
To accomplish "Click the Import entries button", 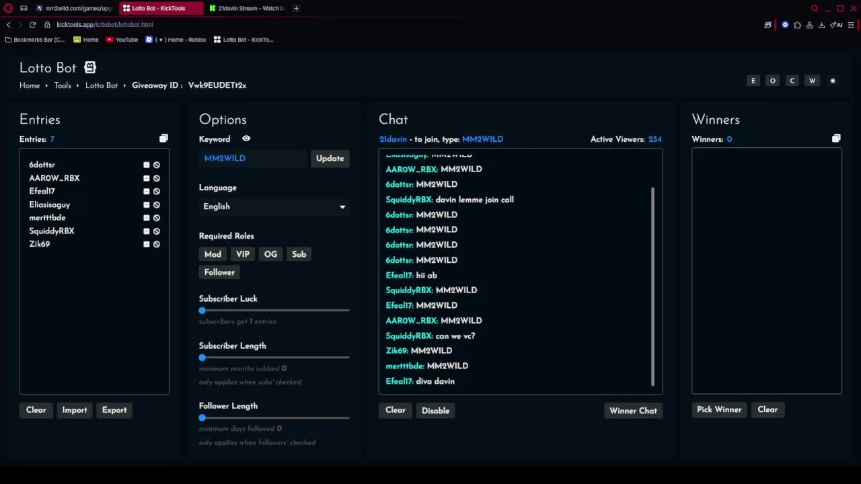I will [x=75, y=410].
